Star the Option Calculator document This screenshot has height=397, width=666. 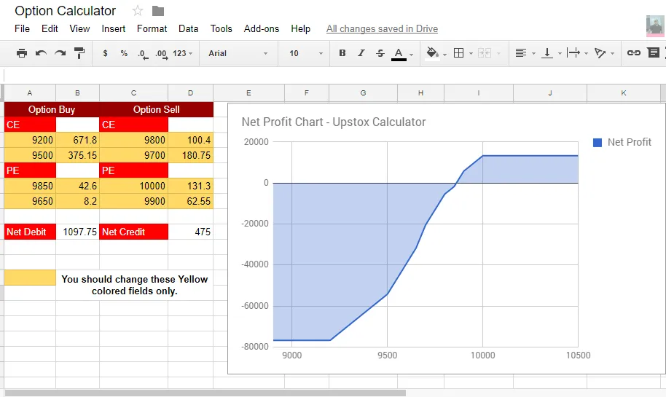pyautogui.click(x=138, y=11)
